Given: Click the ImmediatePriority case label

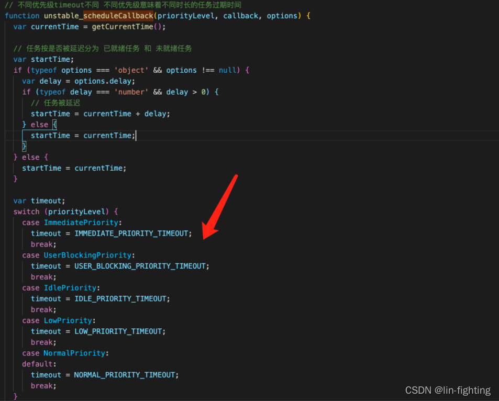Looking at the screenshot, I should (81, 222).
